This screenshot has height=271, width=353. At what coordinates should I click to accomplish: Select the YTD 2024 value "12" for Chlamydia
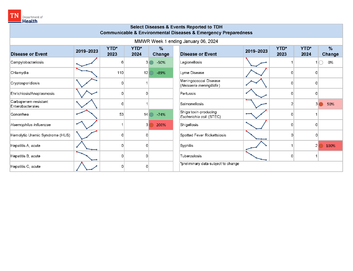click(x=146, y=73)
